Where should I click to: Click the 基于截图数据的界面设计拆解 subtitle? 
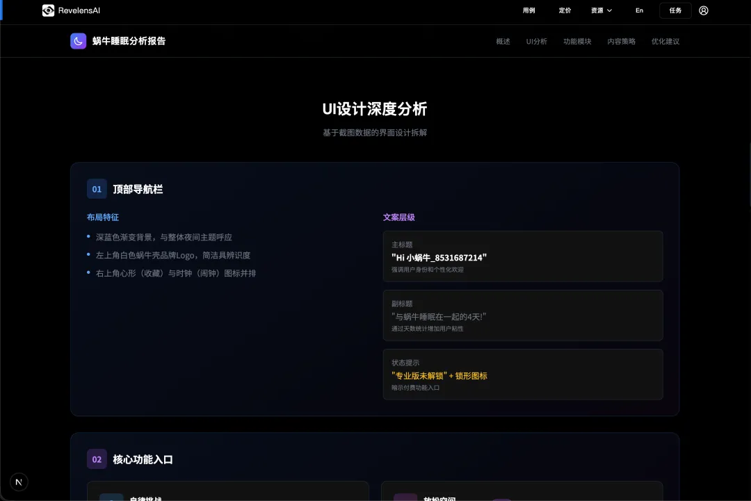(375, 133)
